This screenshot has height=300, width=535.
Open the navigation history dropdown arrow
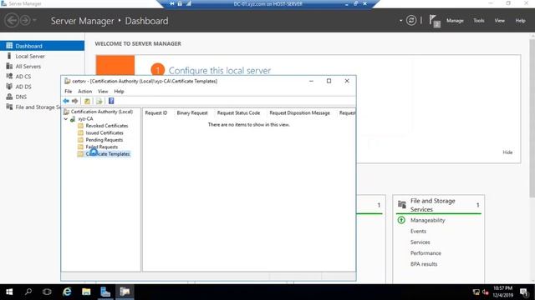pos(34,20)
